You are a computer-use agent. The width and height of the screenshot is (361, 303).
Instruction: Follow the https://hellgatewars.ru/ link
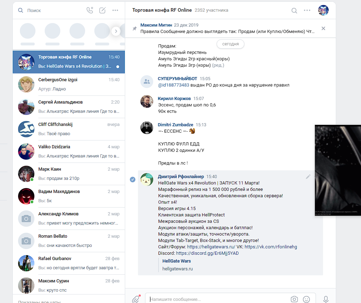click(211, 247)
